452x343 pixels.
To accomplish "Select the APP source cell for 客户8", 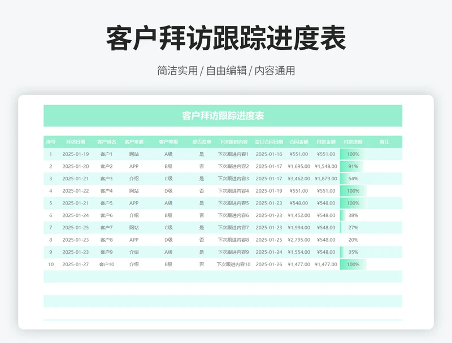I will [134, 240].
